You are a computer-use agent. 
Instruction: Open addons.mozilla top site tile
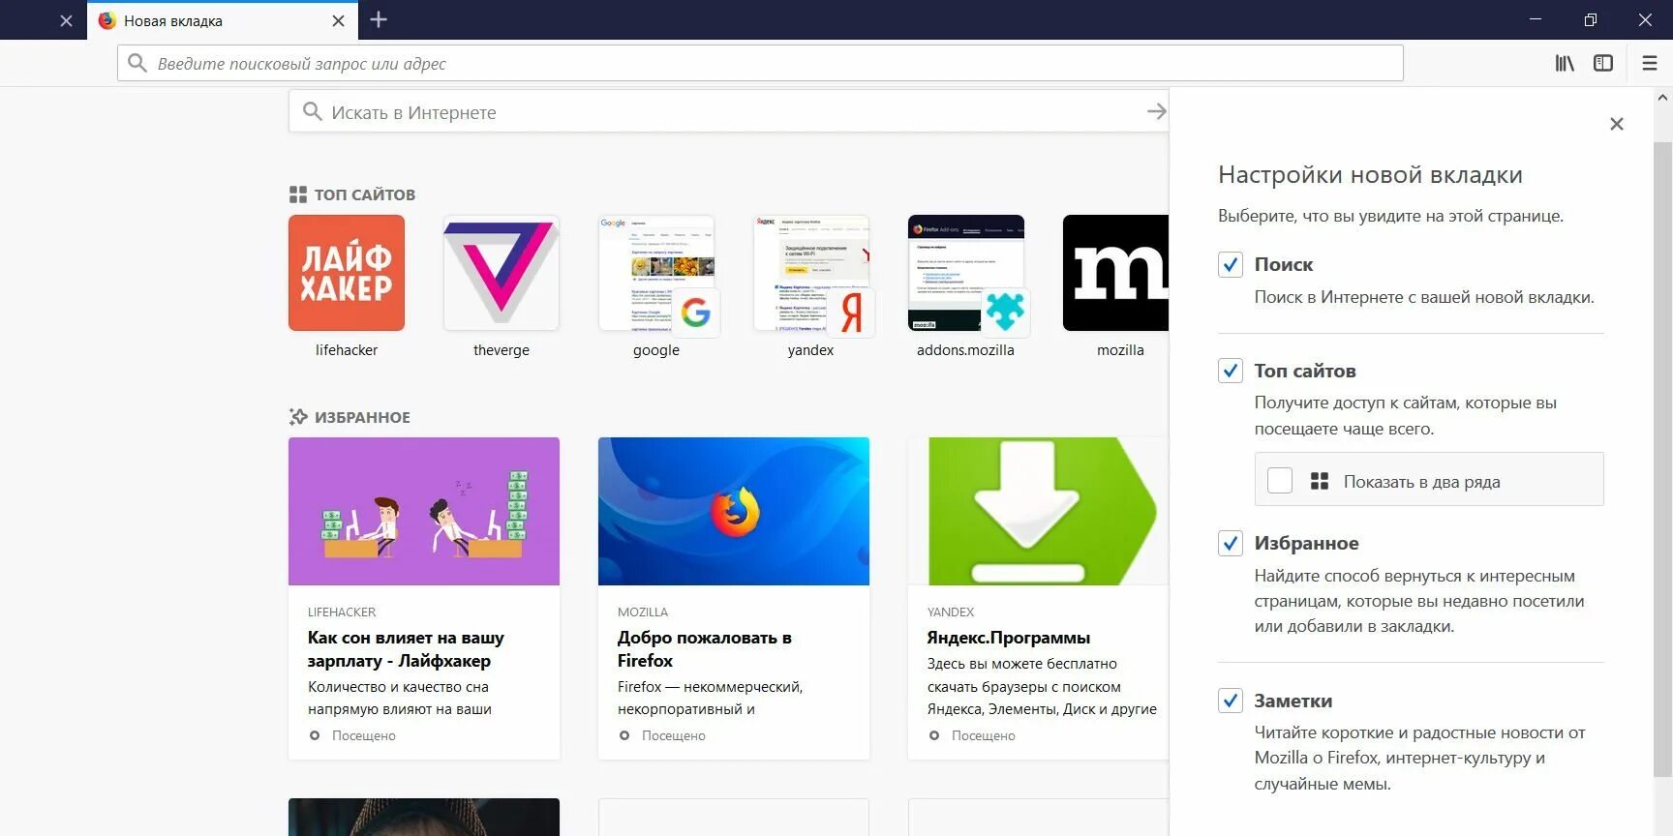966,273
